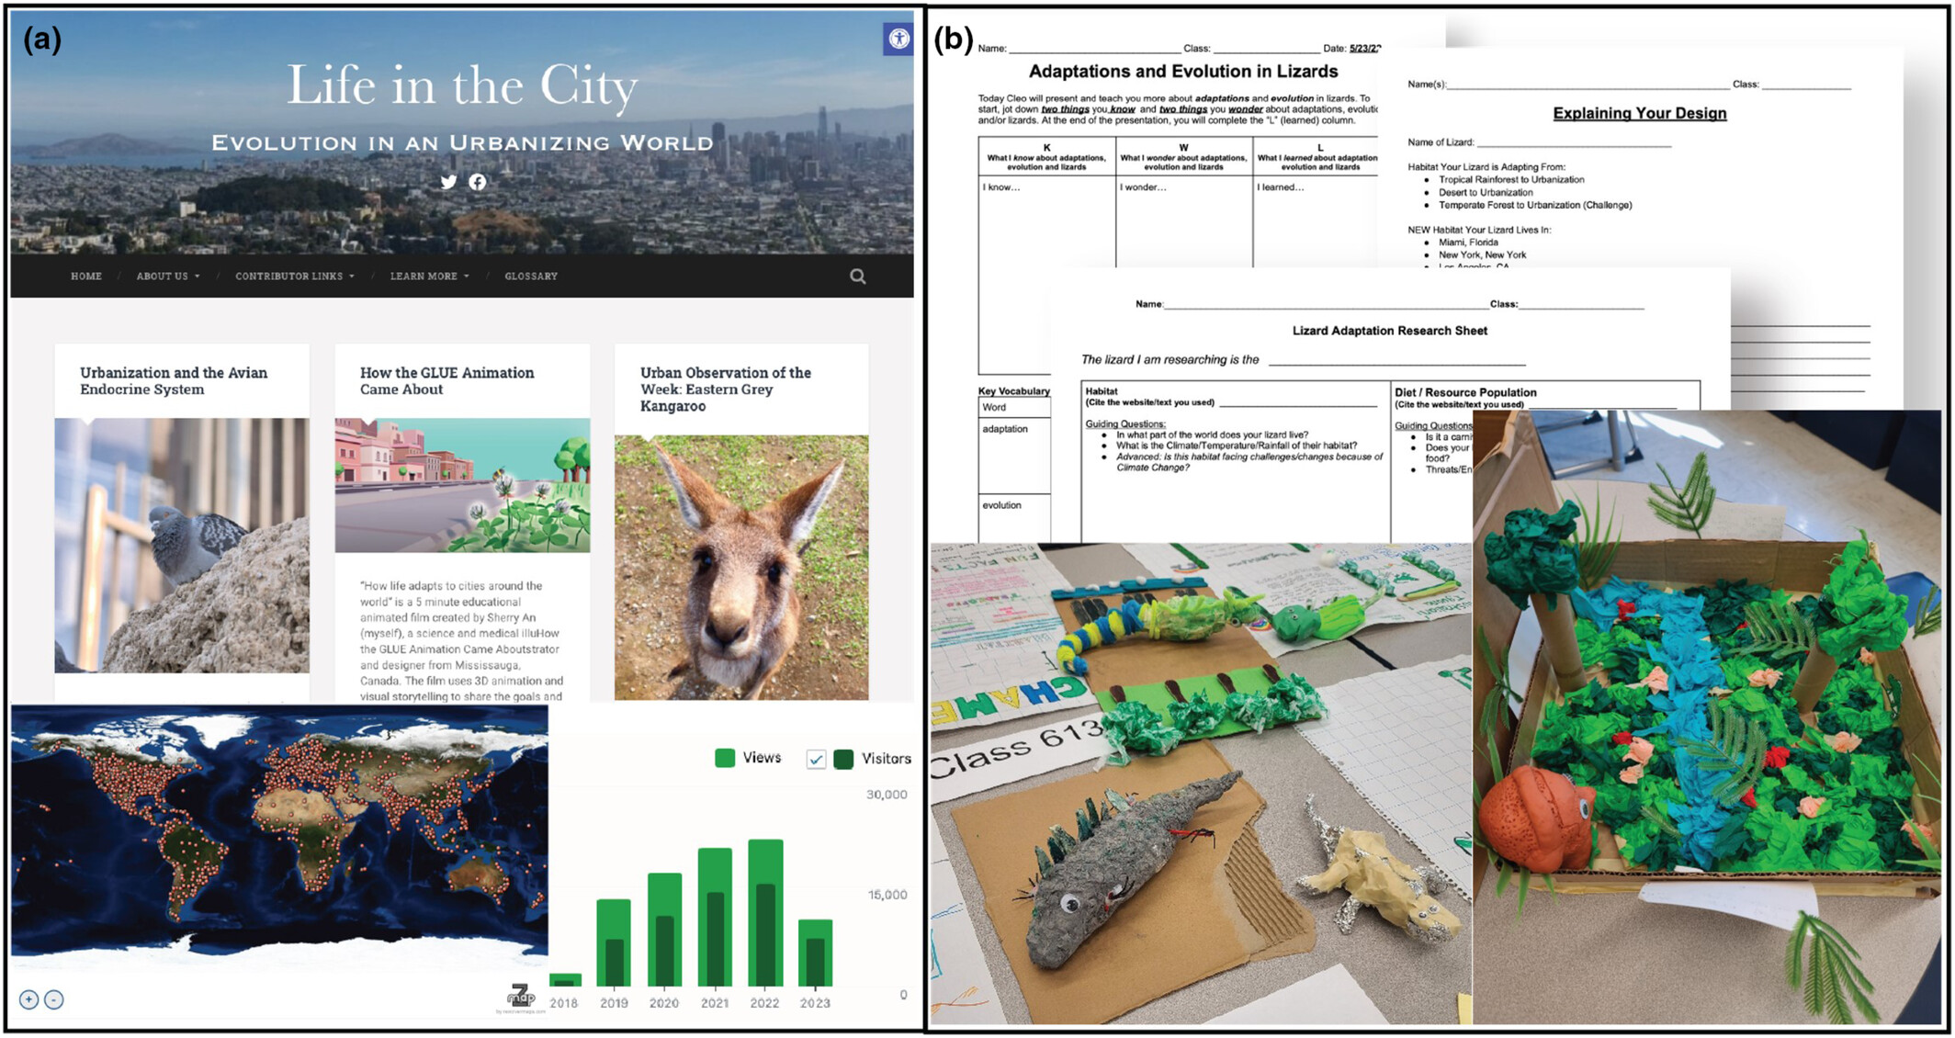Image resolution: width=1955 pixels, height=1038 pixels.
Task: Click the 2021 bar in views chart
Action: tap(715, 917)
